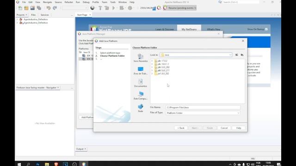Select the jdk1.8.0_211 folder
Viewport: 296px width, 166px height.
(x=163, y=71)
